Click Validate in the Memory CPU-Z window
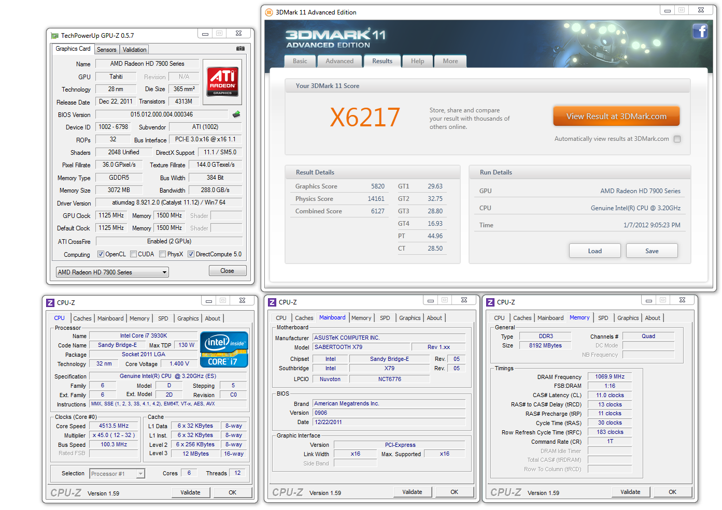 [x=631, y=492]
